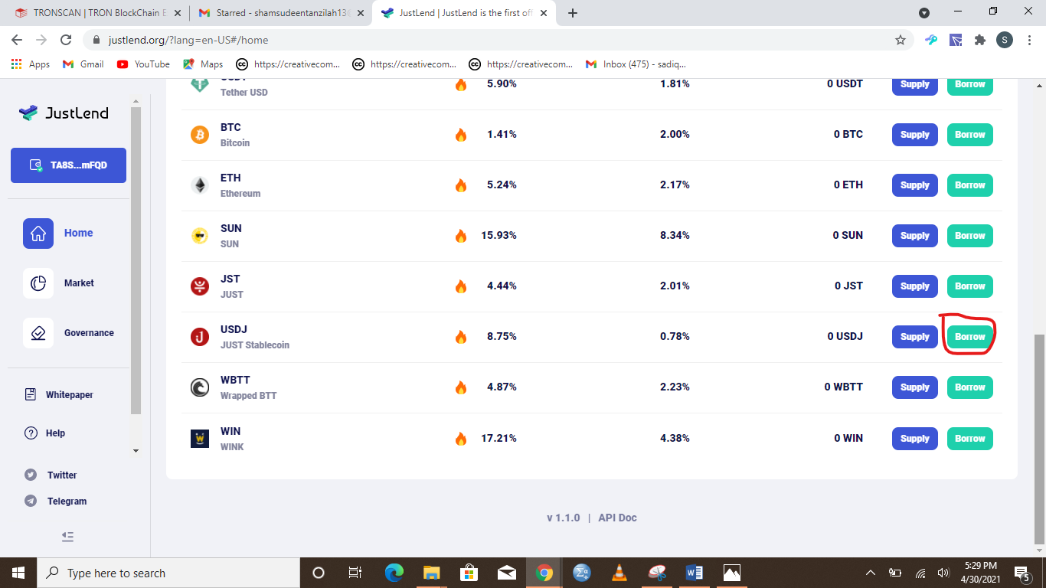Click the WIN token icon
Screen dimensions: 1046x588
pyautogui.click(x=200, y=439)
